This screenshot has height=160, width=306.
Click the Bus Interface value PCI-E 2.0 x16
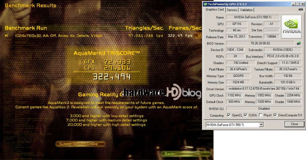click(x=283, y=56)
